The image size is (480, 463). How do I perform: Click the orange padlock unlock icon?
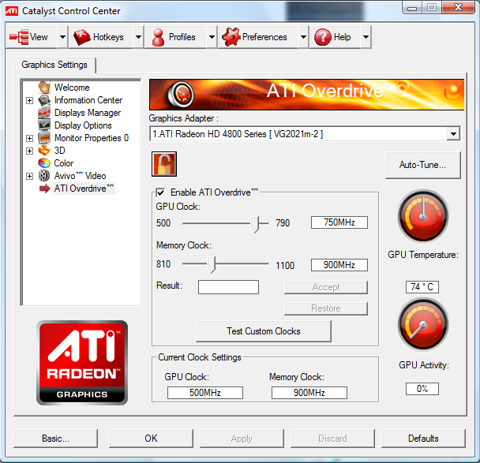tap(164, 164)
